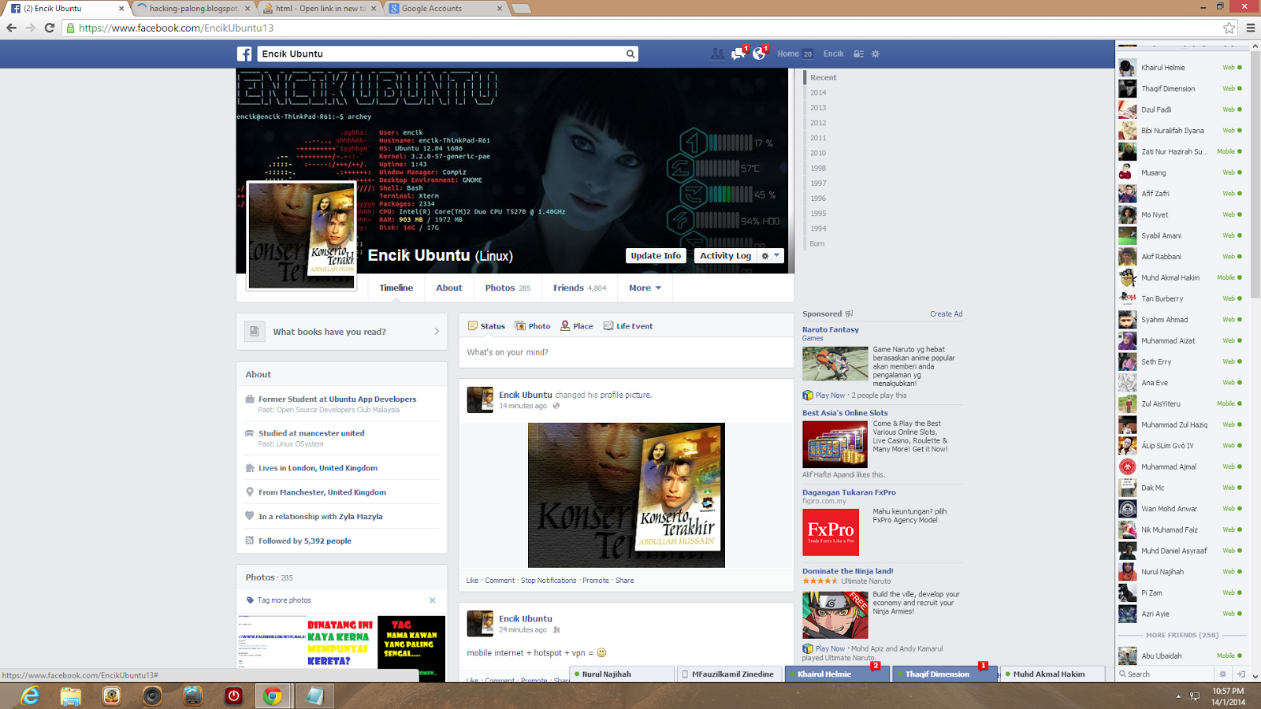This screenshot has height=709, width=1261.
Task: Open the gear dropdown beside Activity Log
Action: (770, 255)
